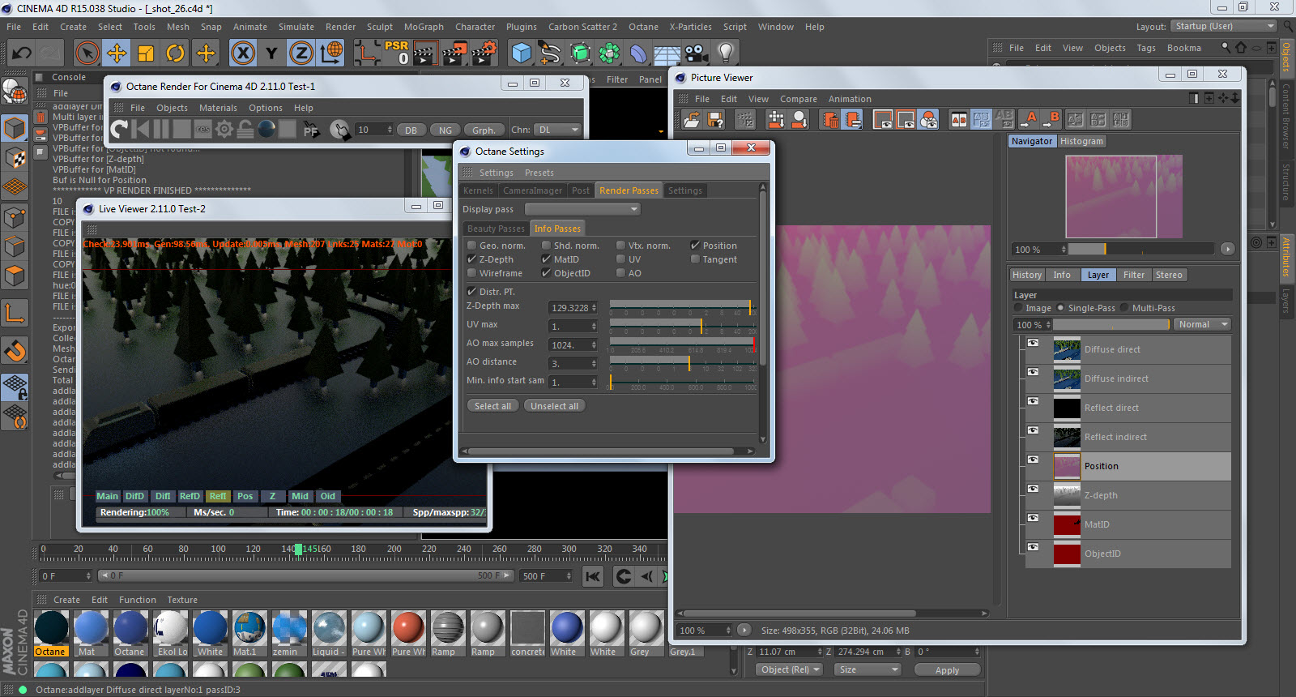The width and height of the screenshot is (1296, 697).
Task: Click the Camera object icon
Action: point(696,53)
